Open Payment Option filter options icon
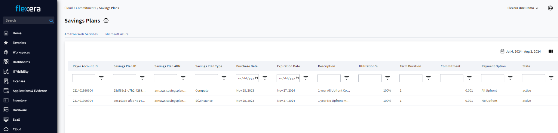 [x=510, y=78]
